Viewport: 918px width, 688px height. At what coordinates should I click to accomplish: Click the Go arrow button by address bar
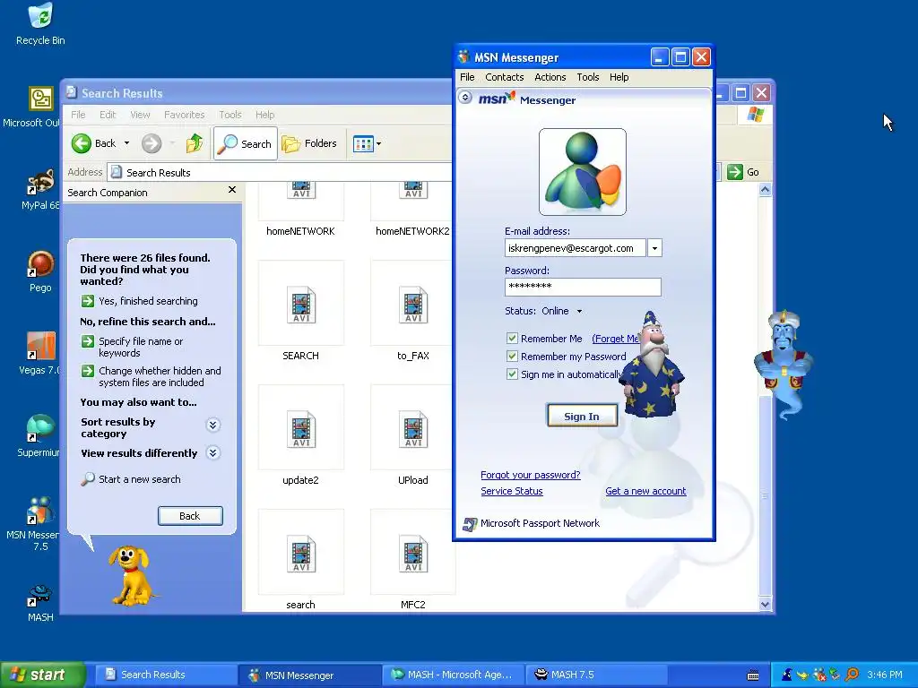[743, 172]
